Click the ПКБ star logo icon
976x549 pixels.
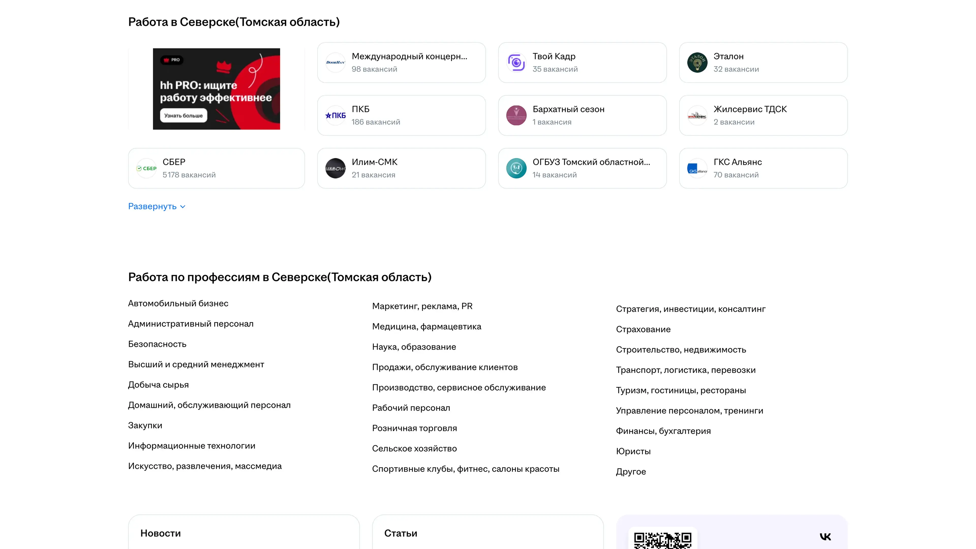coord(335,116)
